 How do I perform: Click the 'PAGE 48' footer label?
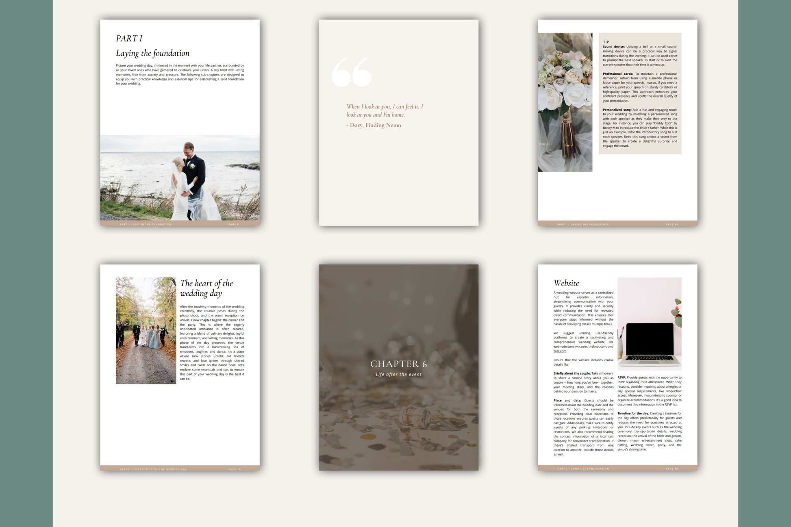672,469
